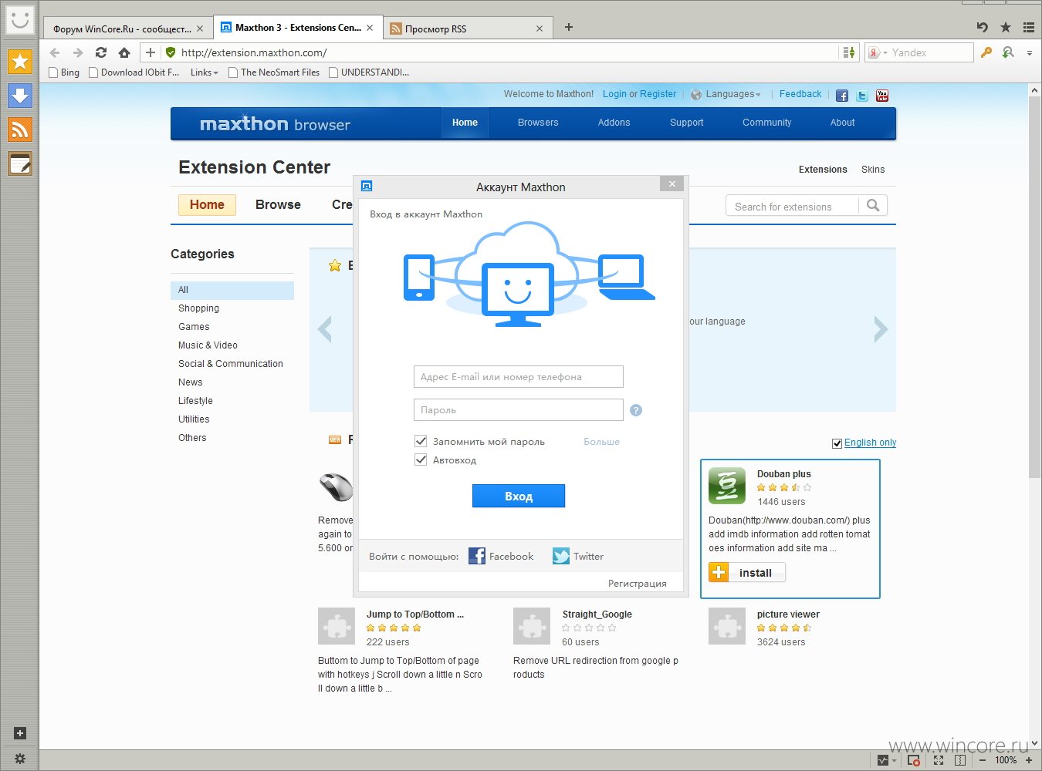The width and height of the screenshot is (1042, 771).
Task: Expand the toolbar overflow arrow
Action: pyautogui.click(x=1030, y=53)
